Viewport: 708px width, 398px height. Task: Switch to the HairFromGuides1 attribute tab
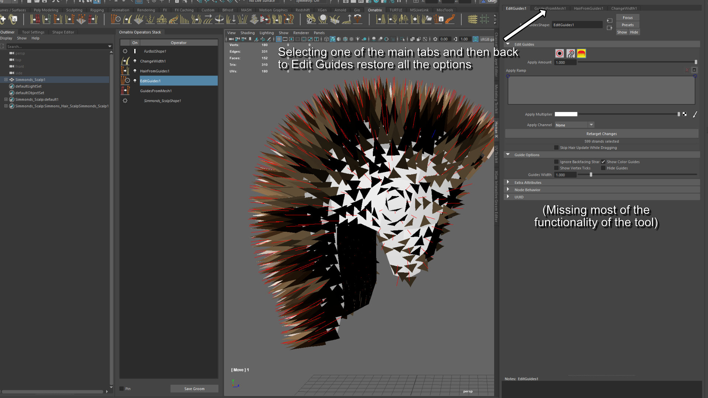click(x=588, y=8)
